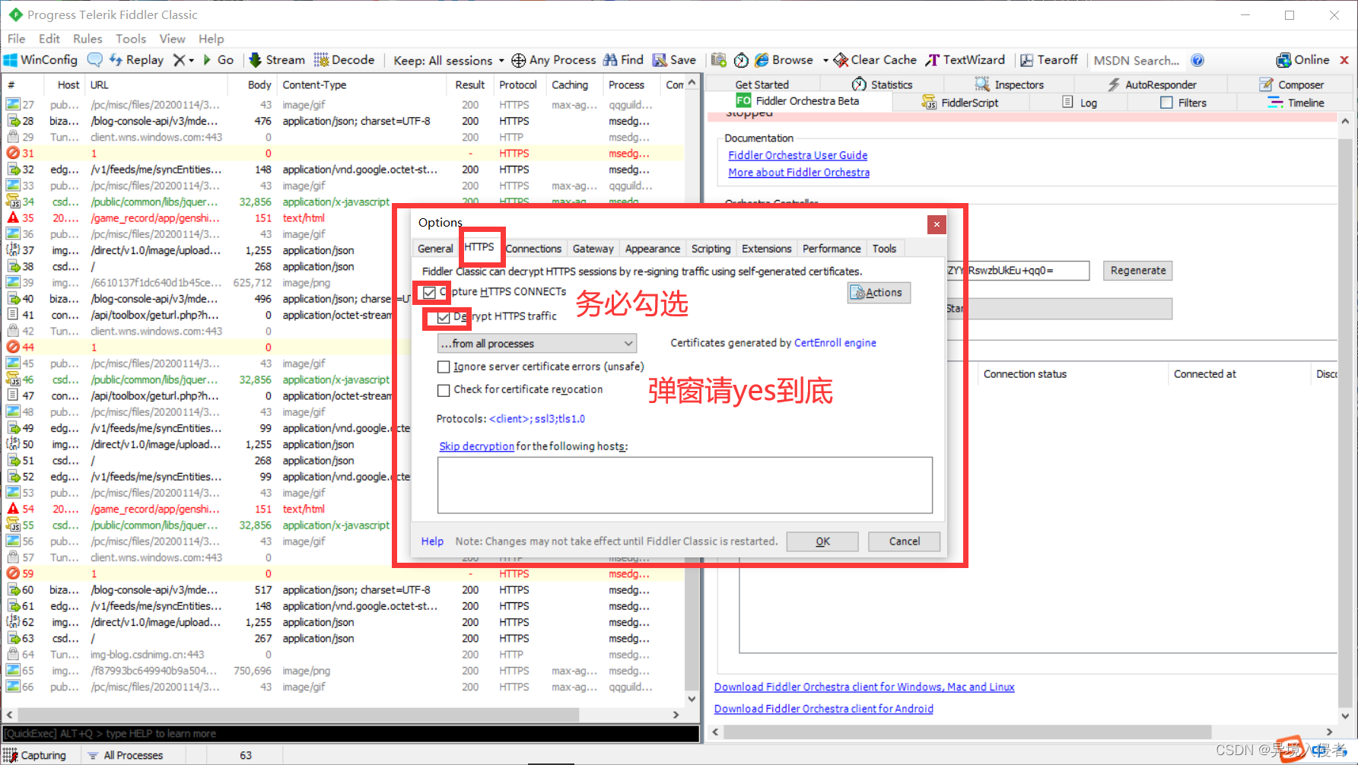Clear Cache via toolbar
Viewport: 1358px width, 765px height.
click(875, 59)
